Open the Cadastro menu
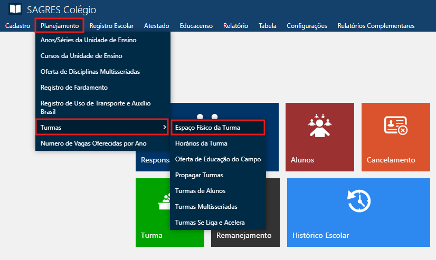 [x=17, y=25]
